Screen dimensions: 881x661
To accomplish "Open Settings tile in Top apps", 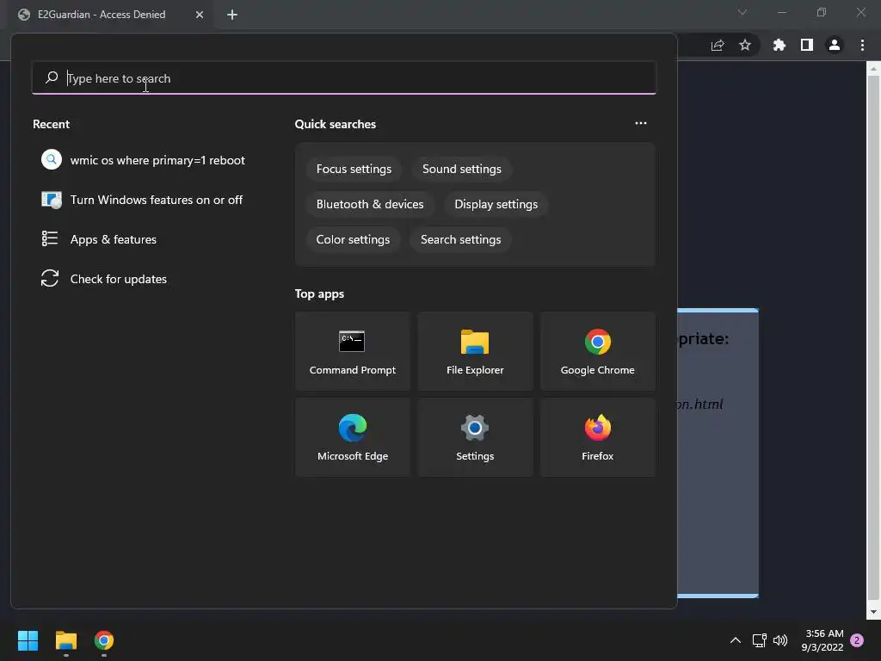I will pos(475,437).
